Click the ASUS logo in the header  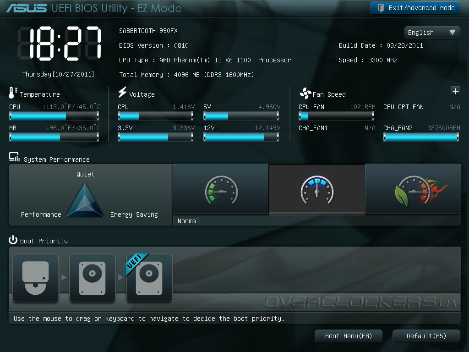[x=26, y=8]
